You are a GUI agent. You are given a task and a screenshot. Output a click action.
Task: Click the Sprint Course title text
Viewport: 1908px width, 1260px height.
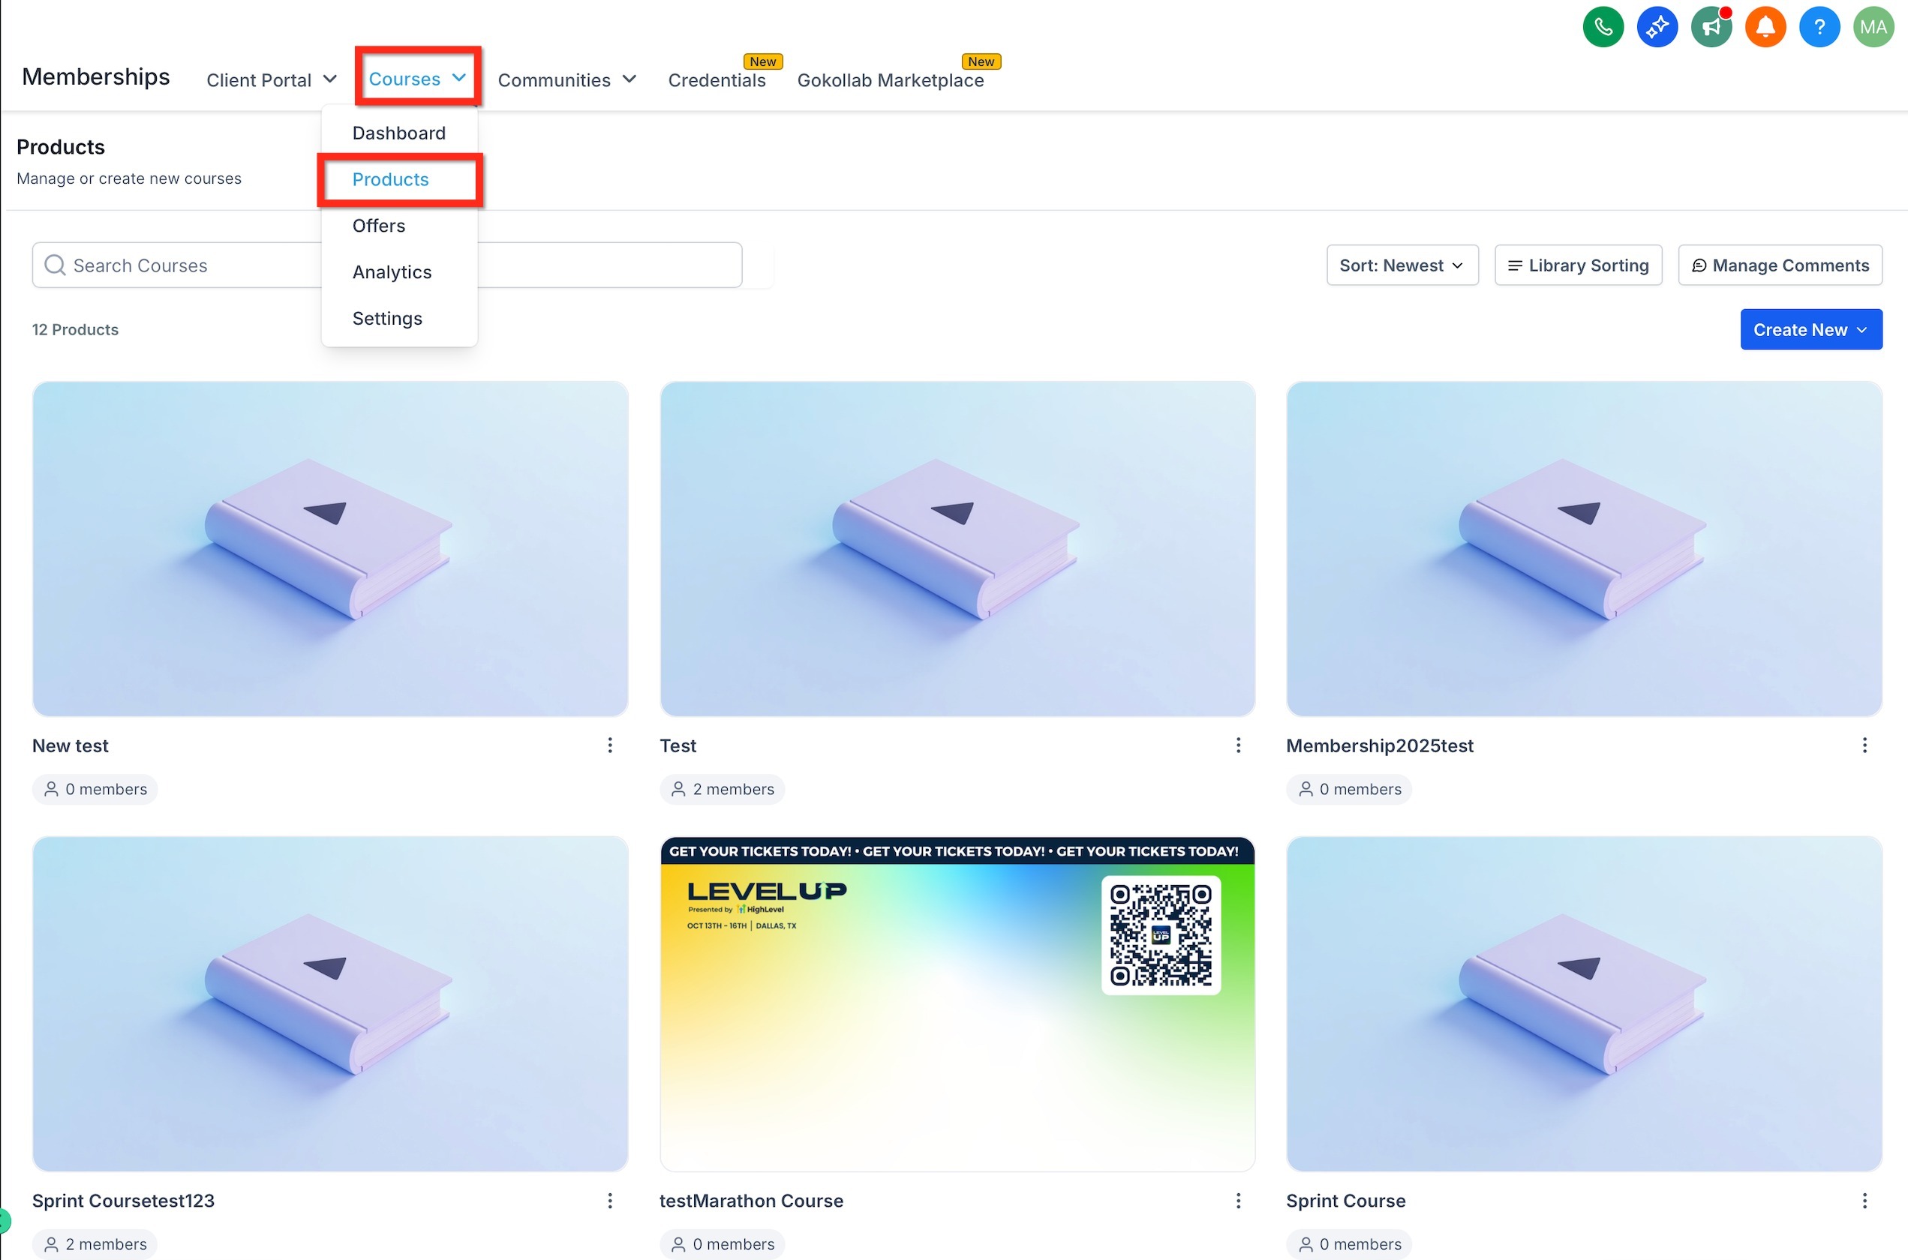(1345, 1201)
